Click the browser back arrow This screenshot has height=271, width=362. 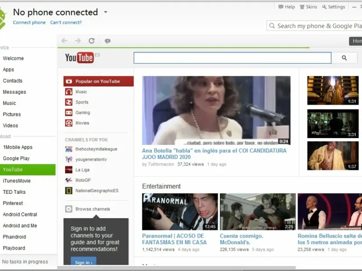coord(64,41)
